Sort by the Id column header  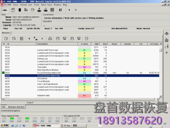pos(19,44)
